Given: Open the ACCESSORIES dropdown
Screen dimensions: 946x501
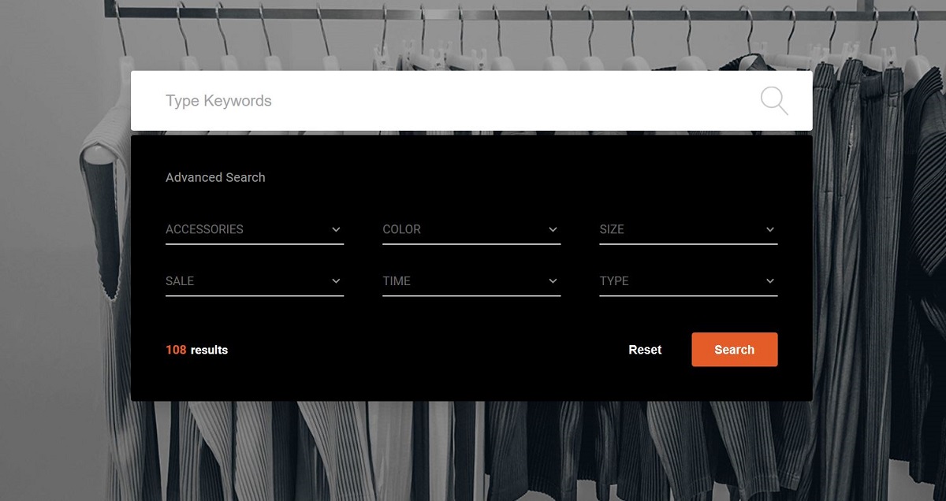Looking at the screenshot, I should (255, 229).
